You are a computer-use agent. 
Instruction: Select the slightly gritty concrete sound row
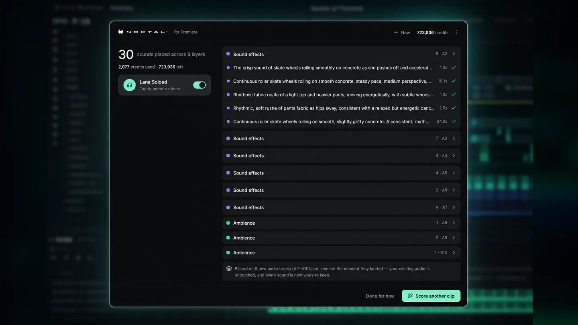[341, 122]
